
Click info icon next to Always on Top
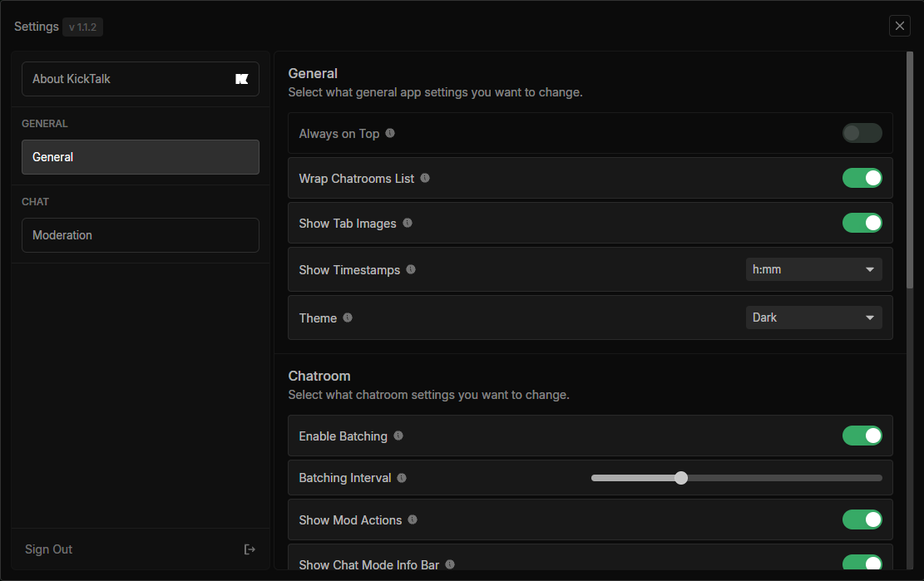[390, 133]
